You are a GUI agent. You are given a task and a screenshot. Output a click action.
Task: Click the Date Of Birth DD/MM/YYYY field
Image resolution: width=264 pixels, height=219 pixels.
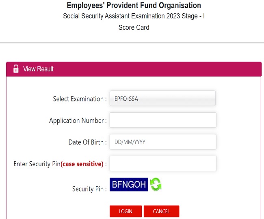click(x=162, y=142)
